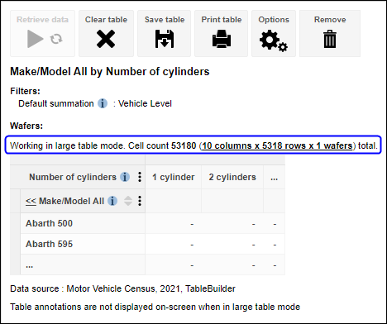
Task: Open the 10 columns x 5318 rows link
Action: coord(277,145)
